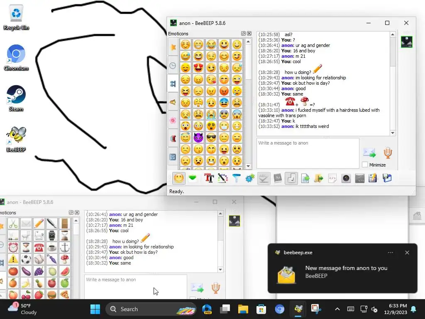This screenshot has height=319, width=425.
Task: Focus message field in back BeeBEEP window
Action: [x=136, y=287]
